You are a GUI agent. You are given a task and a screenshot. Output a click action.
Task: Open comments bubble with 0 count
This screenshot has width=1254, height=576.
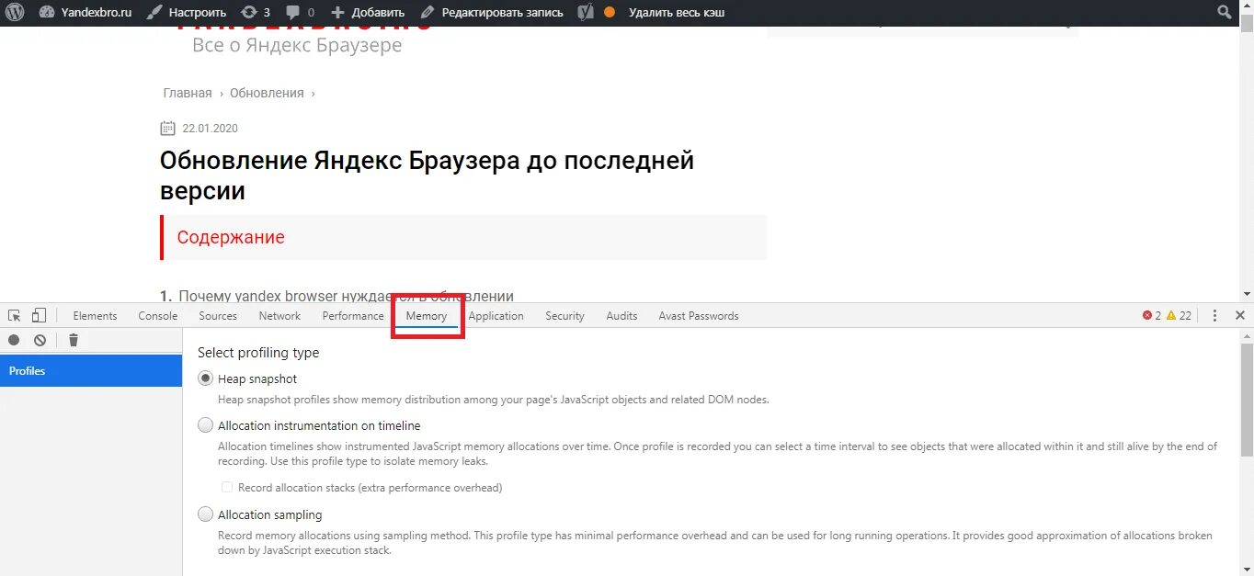300,13
